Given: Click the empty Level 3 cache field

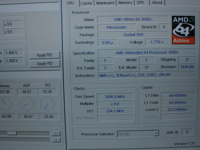Looking at the screenshot, I should tap(177, 117).
